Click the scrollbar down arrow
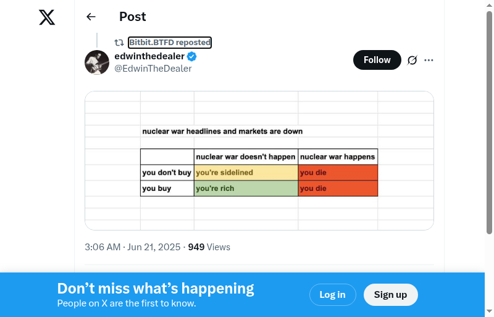Image resolution: width=494 pixels, height=317 pixels. 490,311
